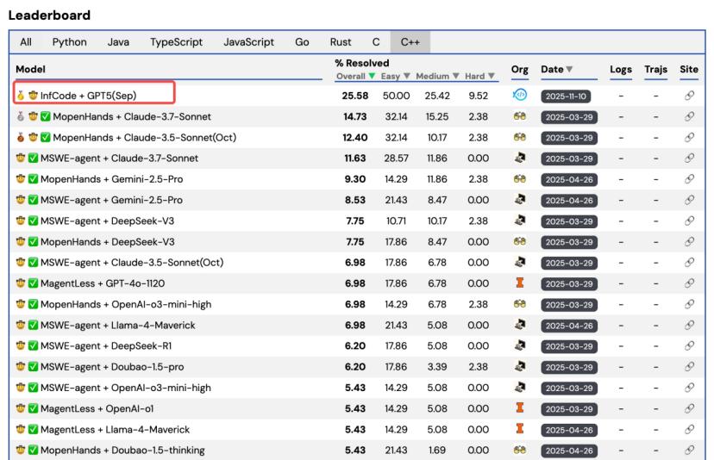
Task: Sort leaderboard by Overall column
Action: pos(355,77)
